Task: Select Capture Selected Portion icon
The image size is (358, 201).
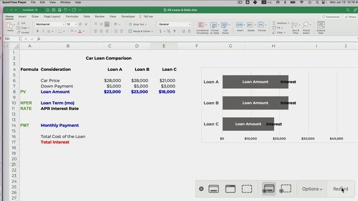Action: pos(247,189)
